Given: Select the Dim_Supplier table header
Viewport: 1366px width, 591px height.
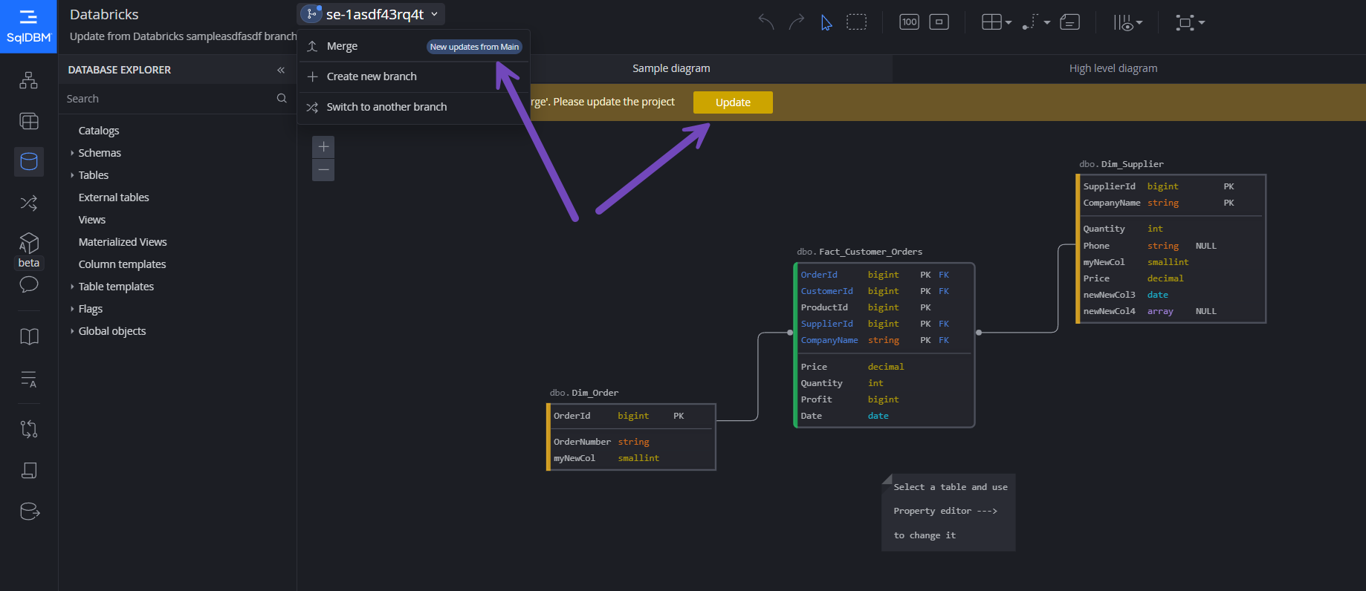Looking at the screenshot, I should pyautogui.click(x=1121, y=164).
